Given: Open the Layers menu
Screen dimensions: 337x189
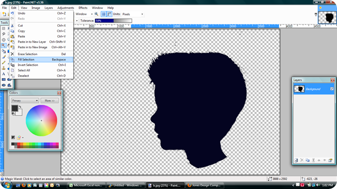Looking at the screenshot, I should pos(48,8).
